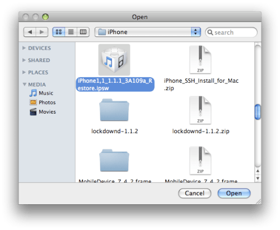Click the scroll down arrow
The height and width of the screenshot is (230, 280).
[258, 178]
